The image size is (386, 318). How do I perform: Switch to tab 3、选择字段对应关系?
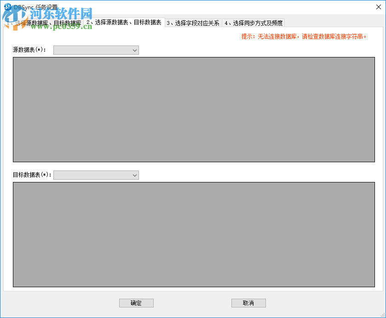(x=193, y=23)
